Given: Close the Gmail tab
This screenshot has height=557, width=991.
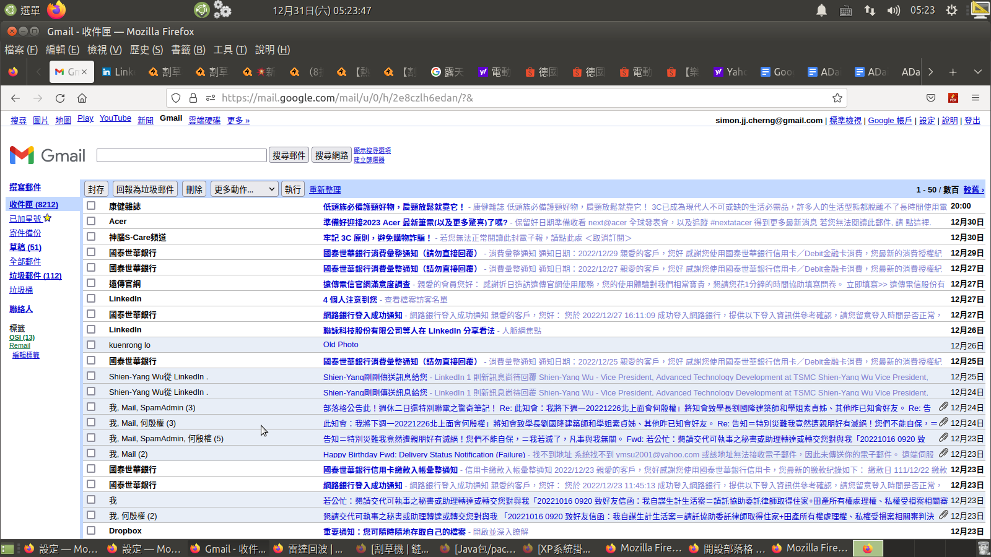Looking at the screenshot, I should click(x=84, y=72).
